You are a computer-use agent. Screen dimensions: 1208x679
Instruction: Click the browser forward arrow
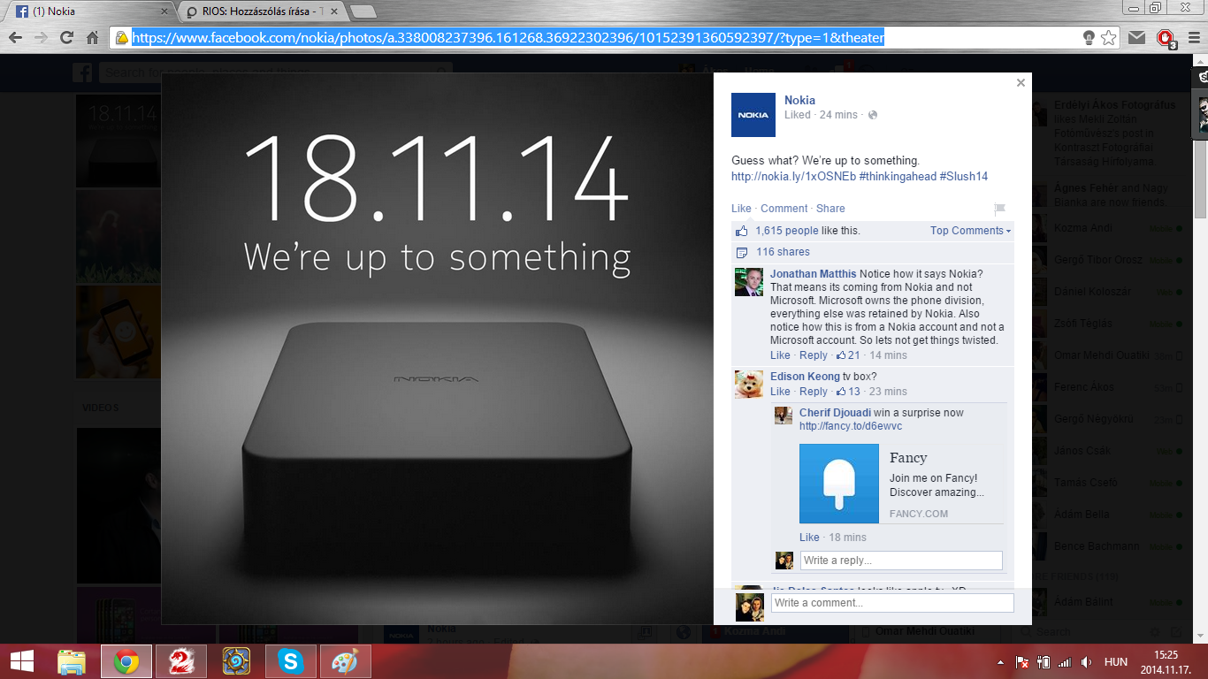tap(41, 38)
